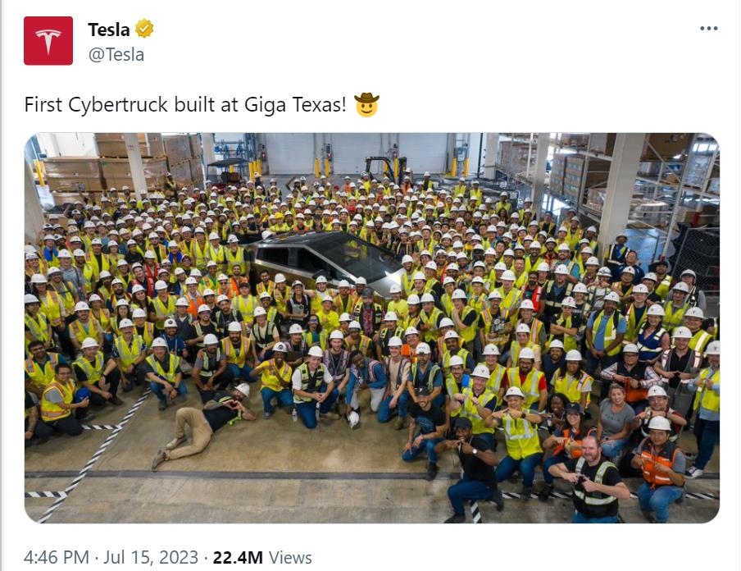This screenshot has width=741, height=571.
Task: Click the Jul 15, 2023 date
Action: click(151, 557)
